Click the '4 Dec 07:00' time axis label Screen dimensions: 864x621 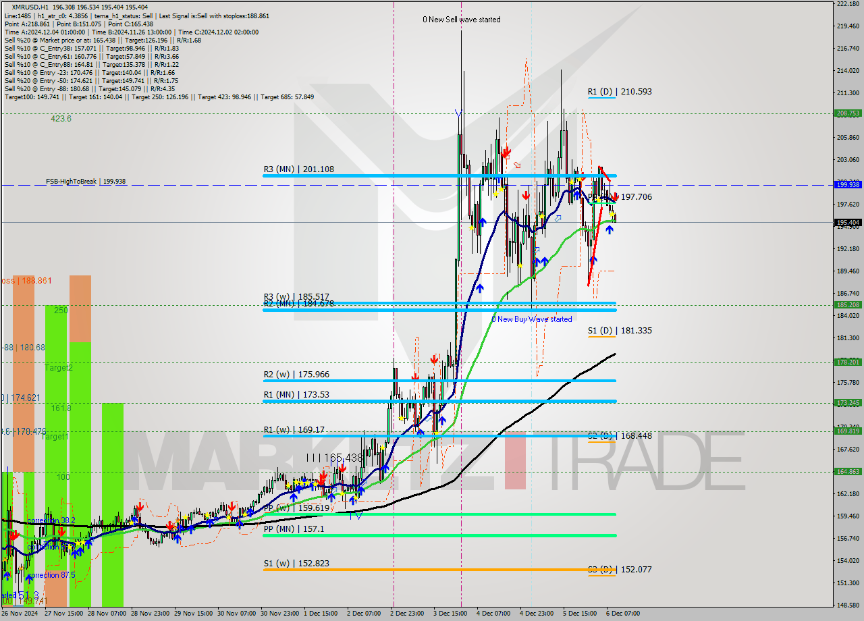click(493, 614)
